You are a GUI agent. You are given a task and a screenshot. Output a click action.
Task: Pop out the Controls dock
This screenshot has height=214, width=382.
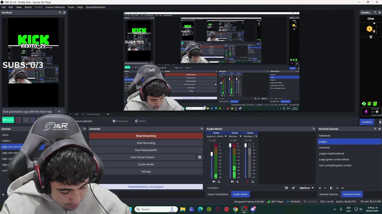(x=202, y=129)
